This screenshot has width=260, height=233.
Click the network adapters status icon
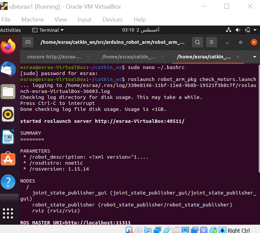[x=157, y=230]
